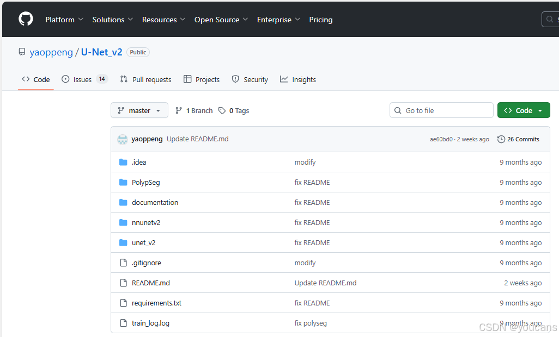
Task: Open the master branch selector dropdown
Action: (139, 110)
